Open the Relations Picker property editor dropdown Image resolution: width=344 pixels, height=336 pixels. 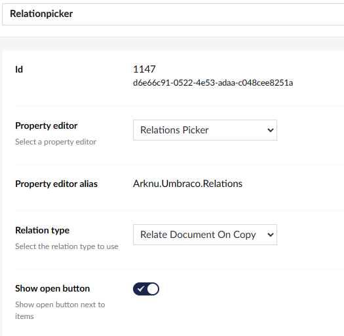point(205,130)
